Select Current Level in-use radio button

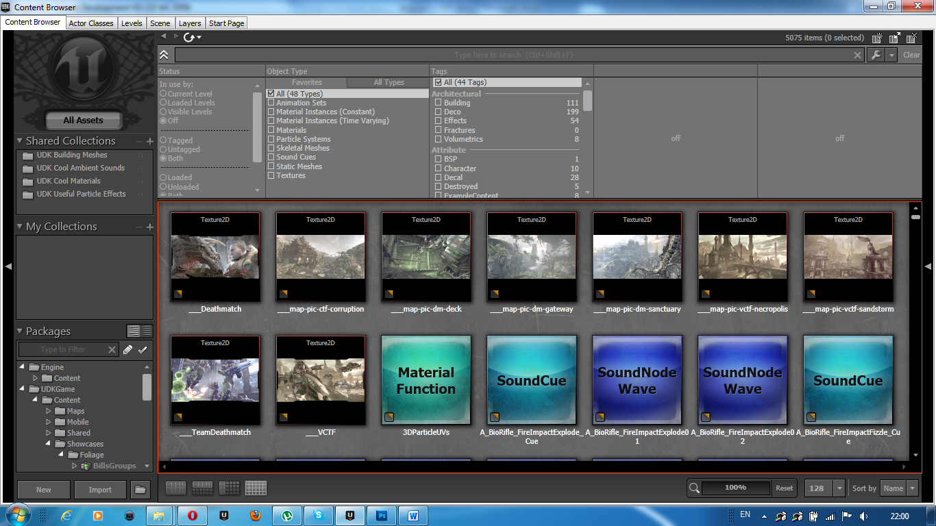click(163, 94)
